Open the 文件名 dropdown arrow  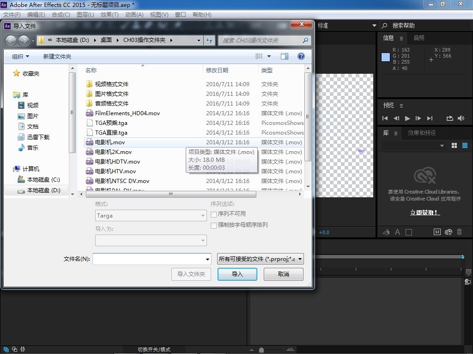[x=207, y=259]
